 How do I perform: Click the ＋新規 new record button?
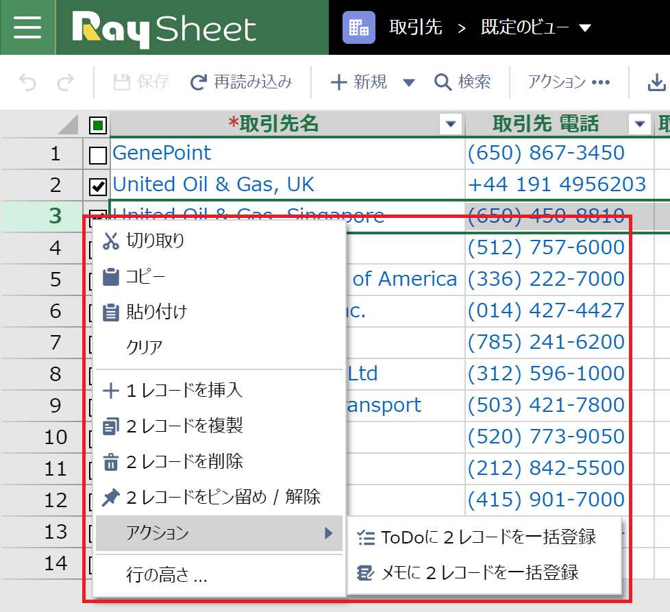(359, 82)
